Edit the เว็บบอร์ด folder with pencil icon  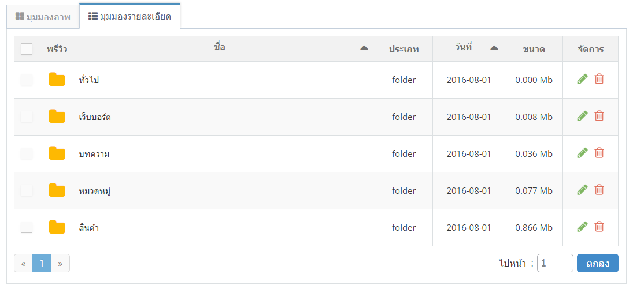pos(582,117)
